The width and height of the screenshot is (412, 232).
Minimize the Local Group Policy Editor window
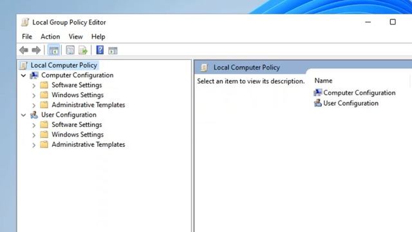(368, 23)
